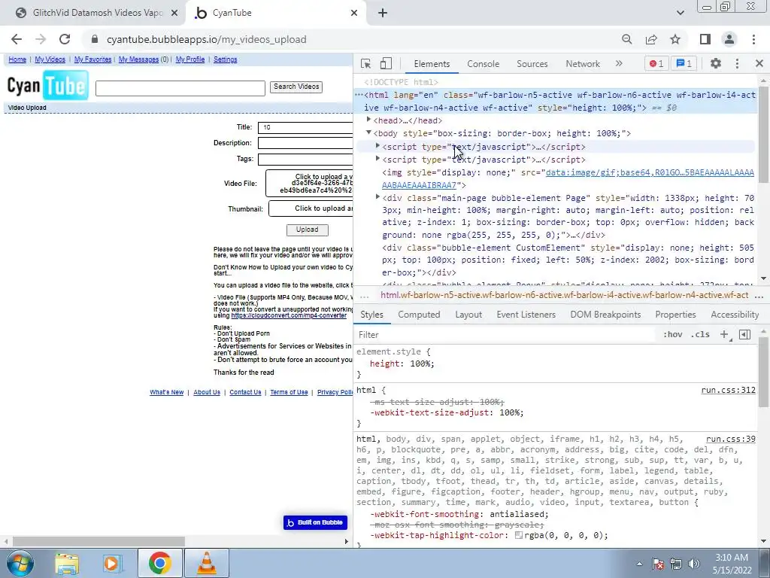770x578 pixels.
Task: Click the rgba color swatch
Action: pyautogui.click(x=519, y=535)
